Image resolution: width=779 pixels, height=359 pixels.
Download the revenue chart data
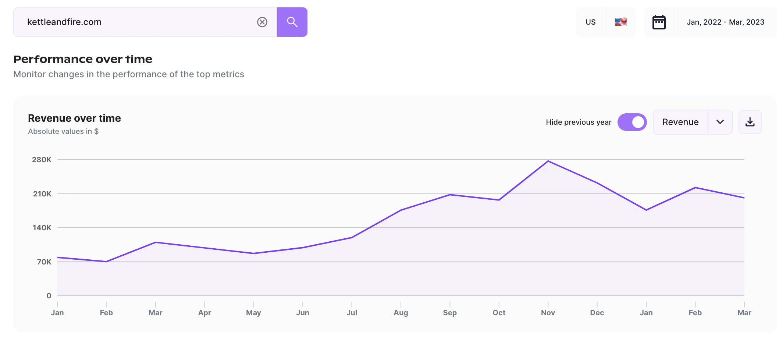(x=750, y=122)
